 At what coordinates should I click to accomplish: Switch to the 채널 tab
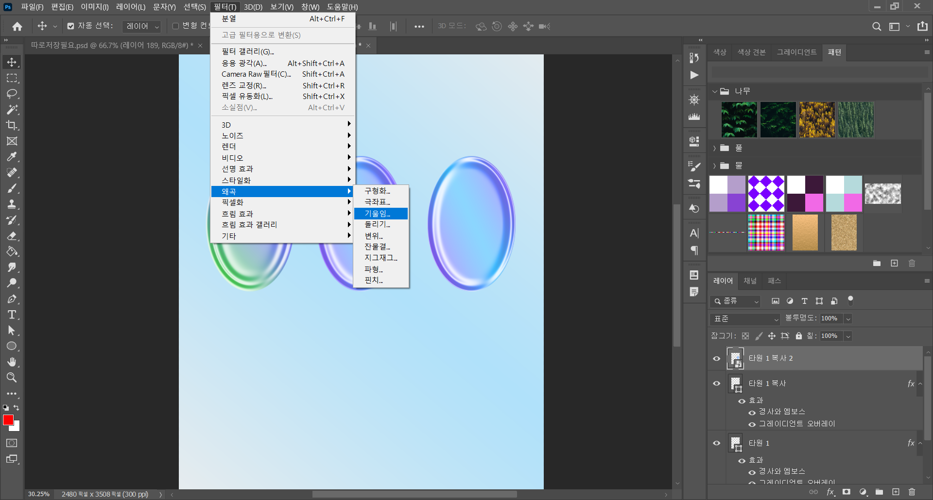[750, 281]
